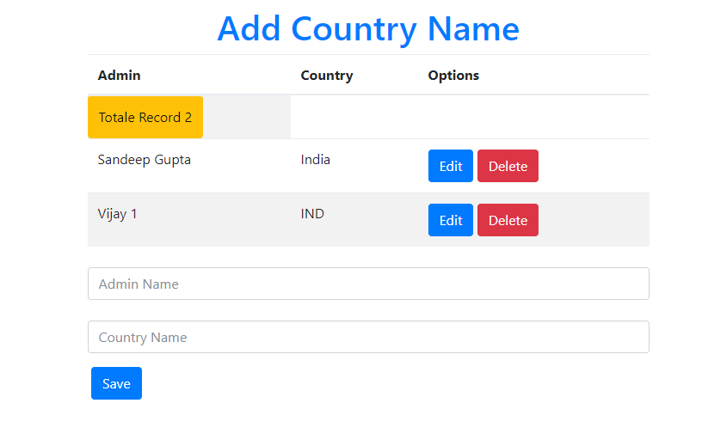Focus the Admin Name input field
Viewport: 708px width, 446px height.
coord(368,284)
